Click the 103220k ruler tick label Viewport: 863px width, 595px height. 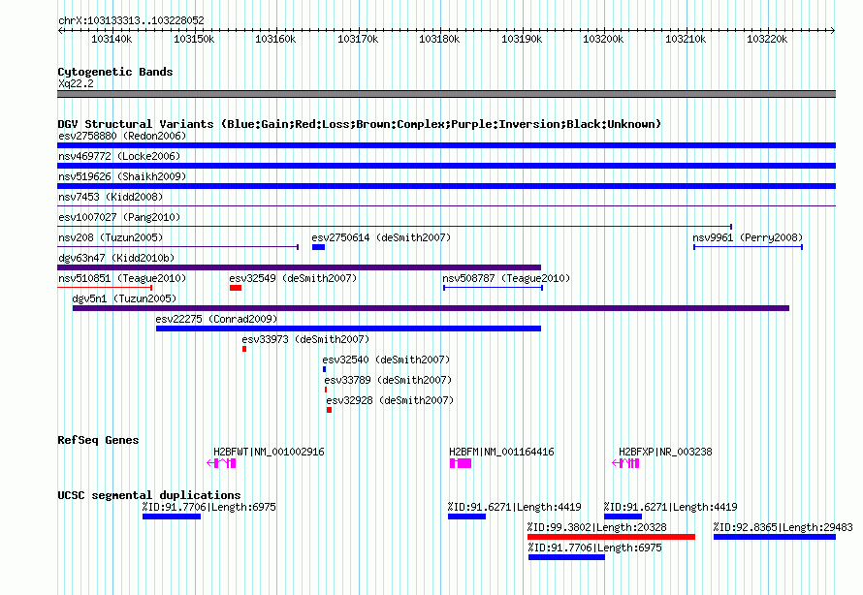coord(767,39)
